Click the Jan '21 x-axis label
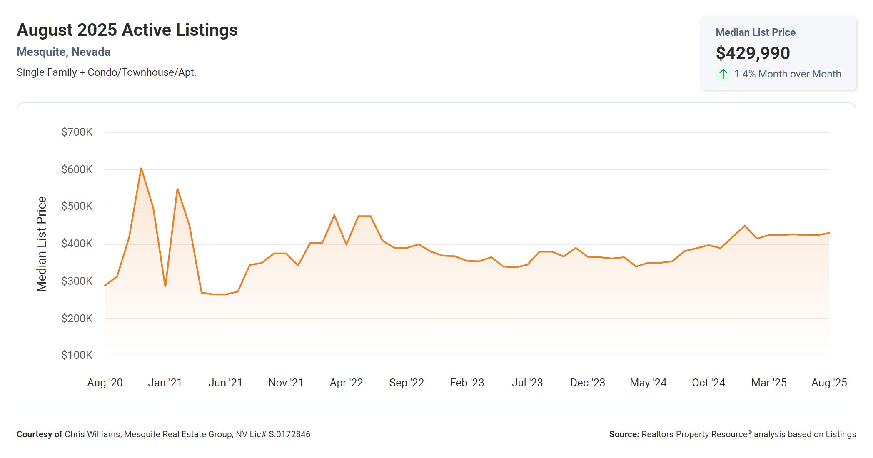 click(165, 383)
